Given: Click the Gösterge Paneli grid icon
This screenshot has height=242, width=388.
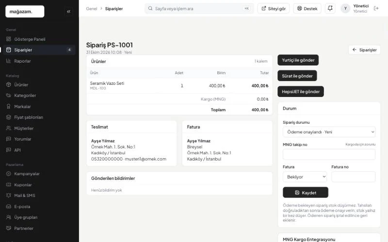Looking at the screenshot, I should click(x=9, y=39).
